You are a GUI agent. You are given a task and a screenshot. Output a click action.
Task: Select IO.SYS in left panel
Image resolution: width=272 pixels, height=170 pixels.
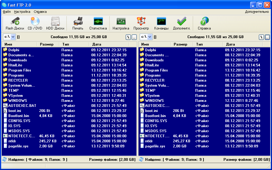(x=14, y=126)
